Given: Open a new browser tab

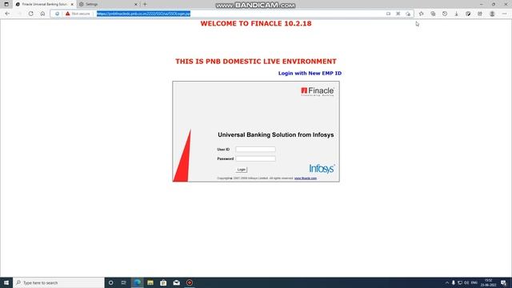Looking at the screenshot, I should pyautogui.click(x=145, y=4).
